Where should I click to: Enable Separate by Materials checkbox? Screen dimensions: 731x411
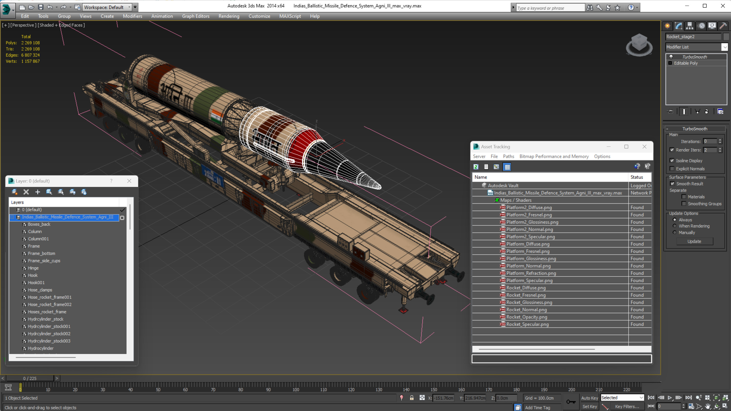(x=684, y=197)
